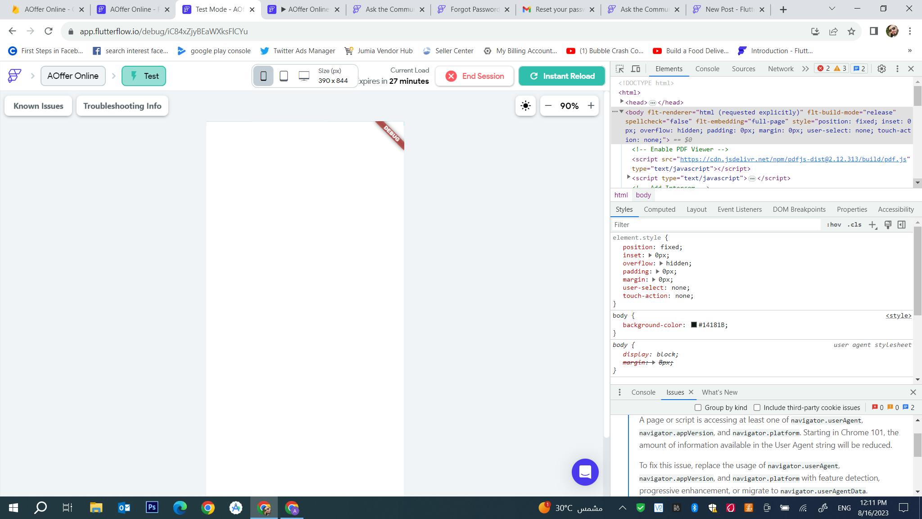Select the desktop device preview icon
Viewport: 922px width, 519px height.
pos(304,76)
